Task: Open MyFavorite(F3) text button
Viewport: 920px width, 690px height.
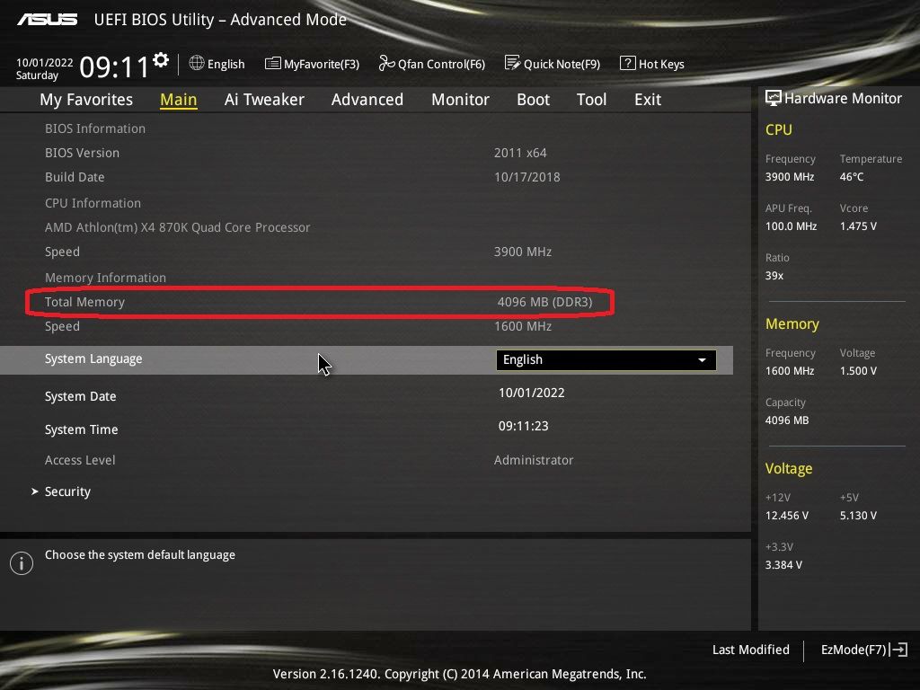Action: click(322, 64)
